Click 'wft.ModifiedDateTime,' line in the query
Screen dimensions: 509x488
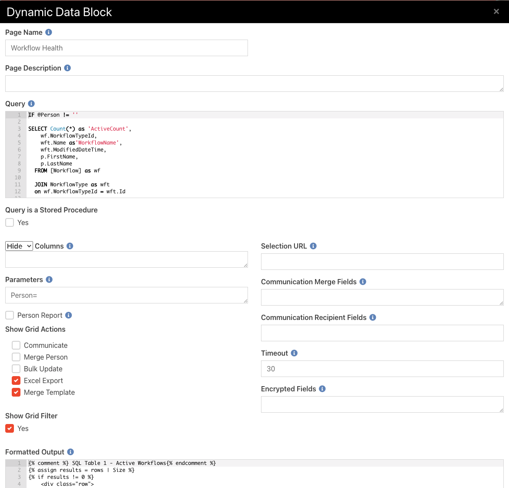coord(74,150)
